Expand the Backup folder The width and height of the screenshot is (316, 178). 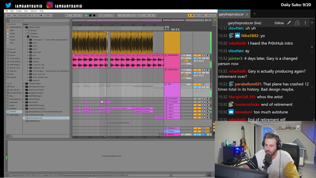pos(26,31)
